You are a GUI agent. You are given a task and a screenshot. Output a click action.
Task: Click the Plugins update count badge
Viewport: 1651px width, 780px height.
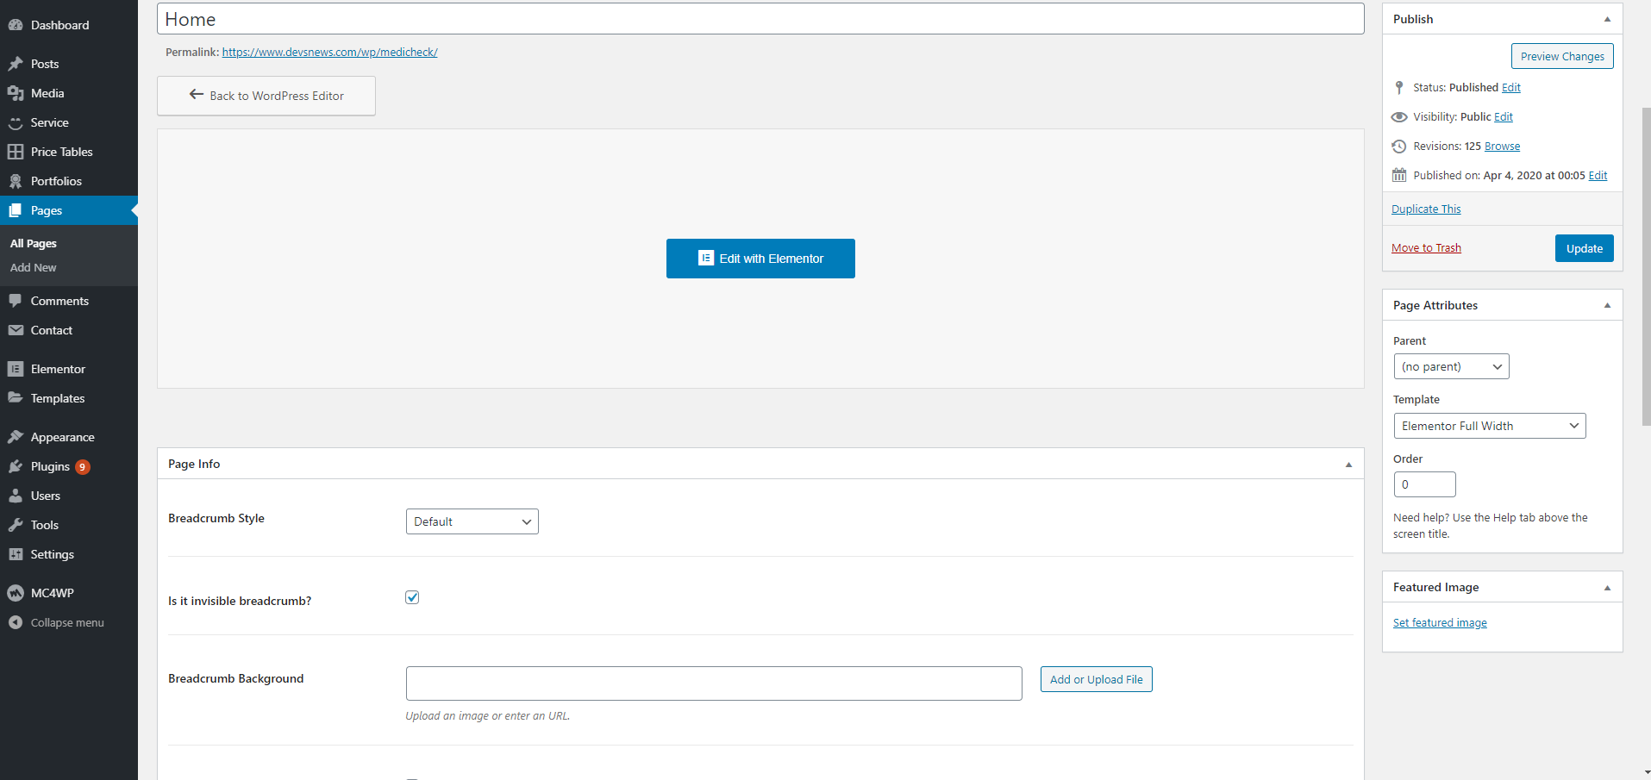point(83,467)
